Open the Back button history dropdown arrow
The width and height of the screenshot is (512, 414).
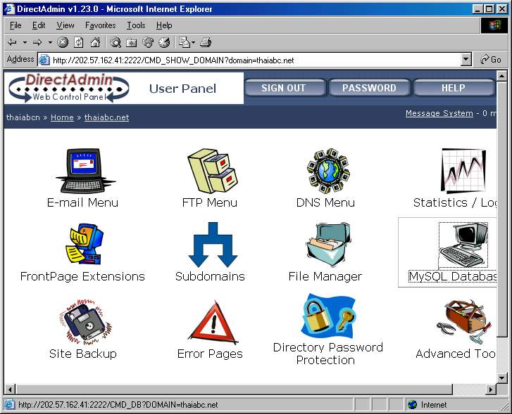[24, 42]
